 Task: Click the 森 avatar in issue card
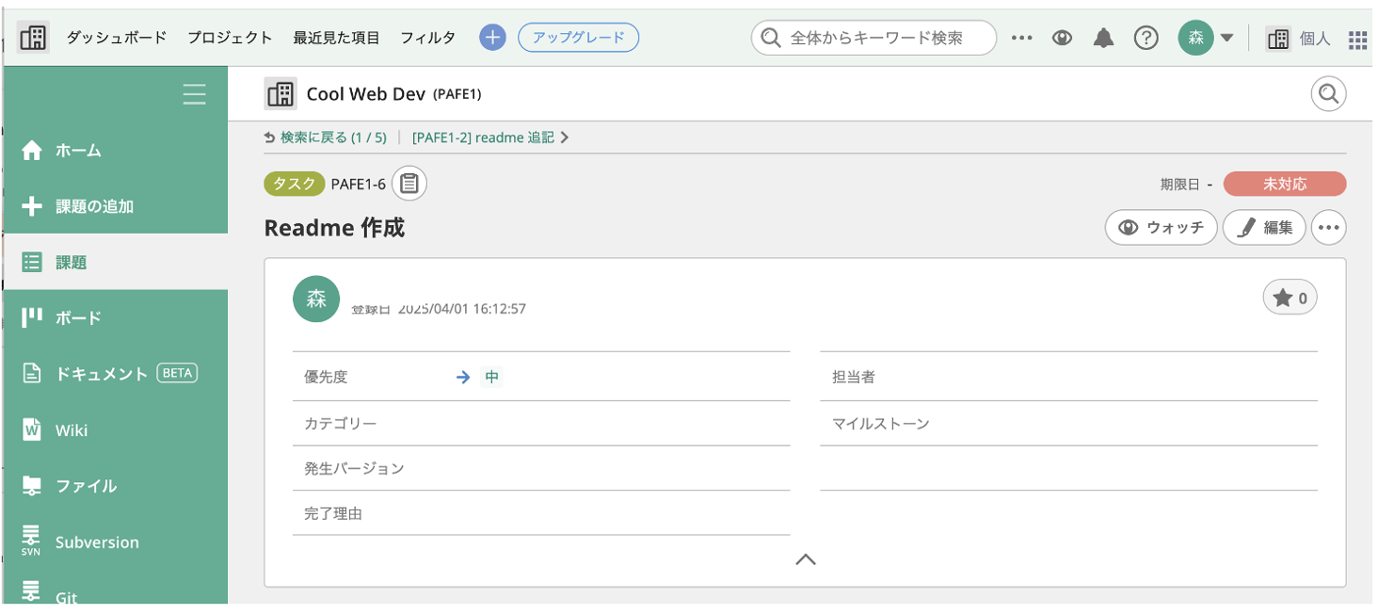click(x=316, y=299)
